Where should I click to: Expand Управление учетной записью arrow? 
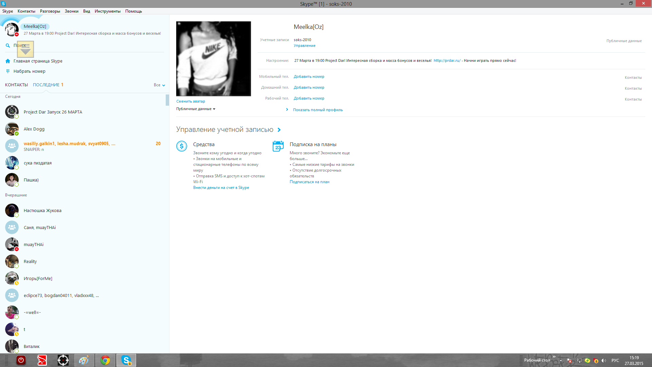(279, 130)
